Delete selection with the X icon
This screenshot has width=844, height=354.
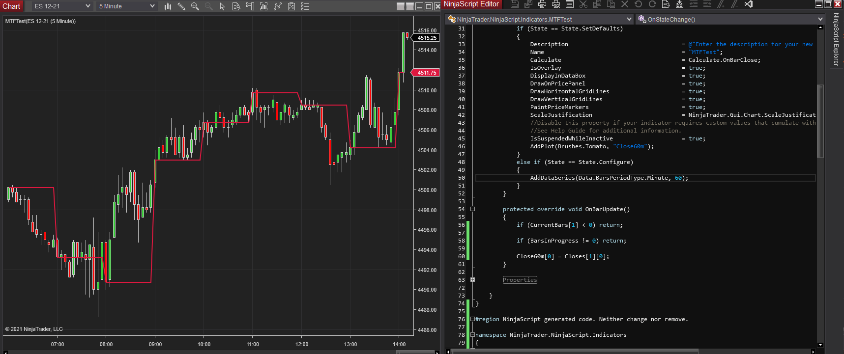coord(625,4)
